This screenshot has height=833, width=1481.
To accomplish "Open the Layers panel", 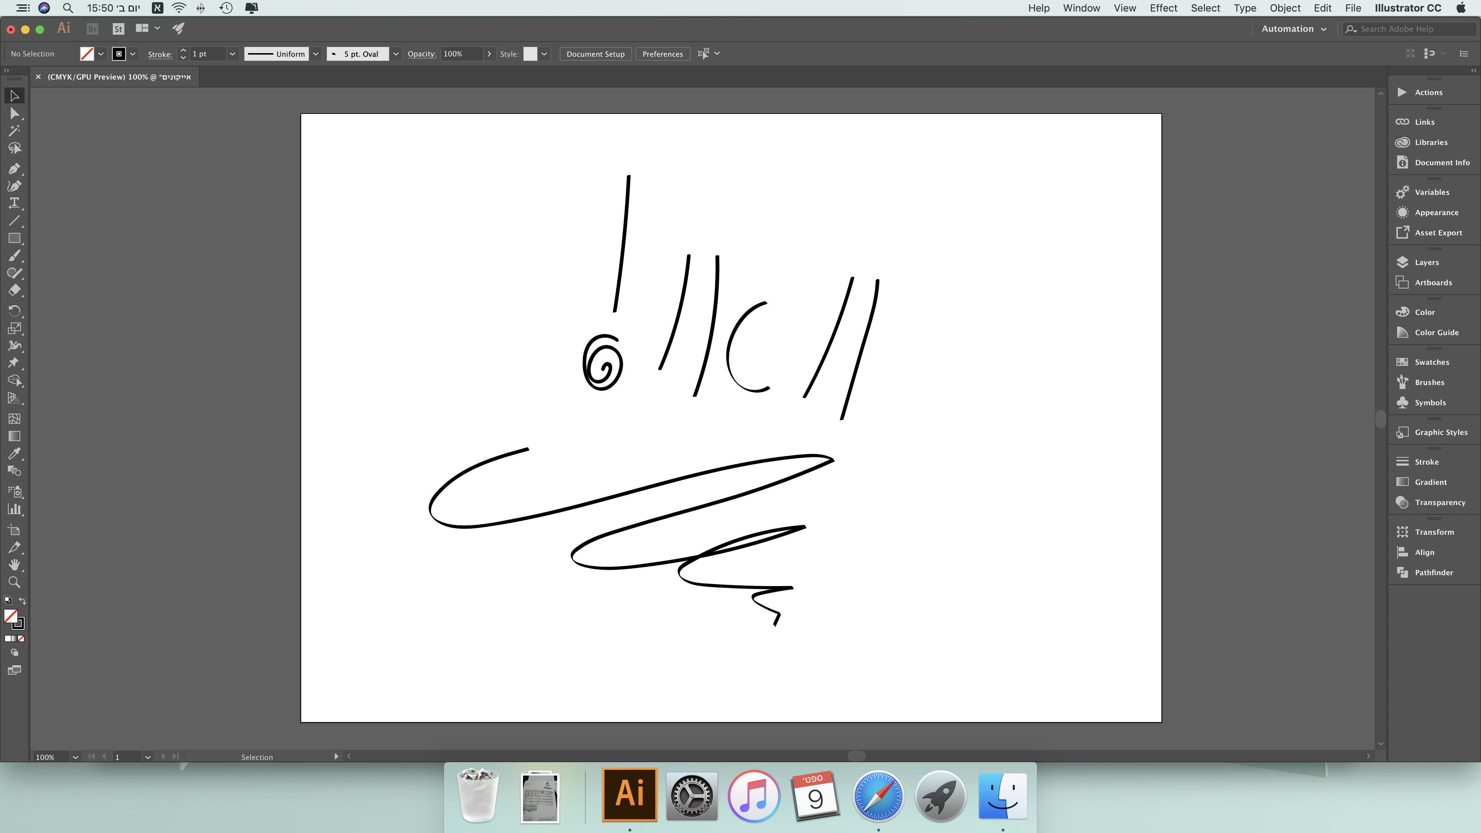I will point(1426,262).
